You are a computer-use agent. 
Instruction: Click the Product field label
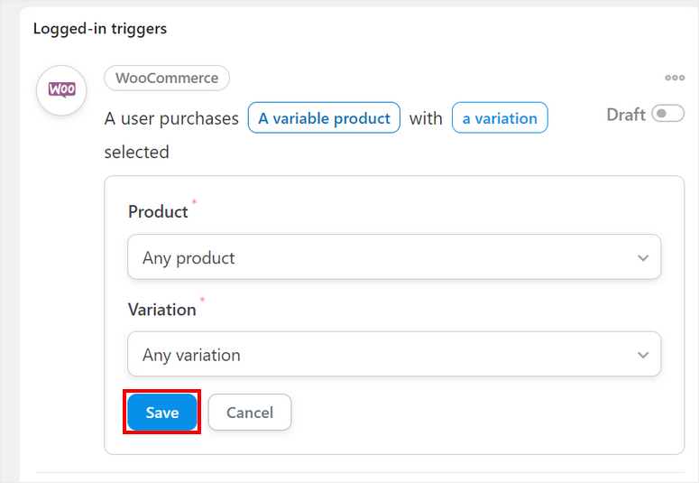(158, 212)
